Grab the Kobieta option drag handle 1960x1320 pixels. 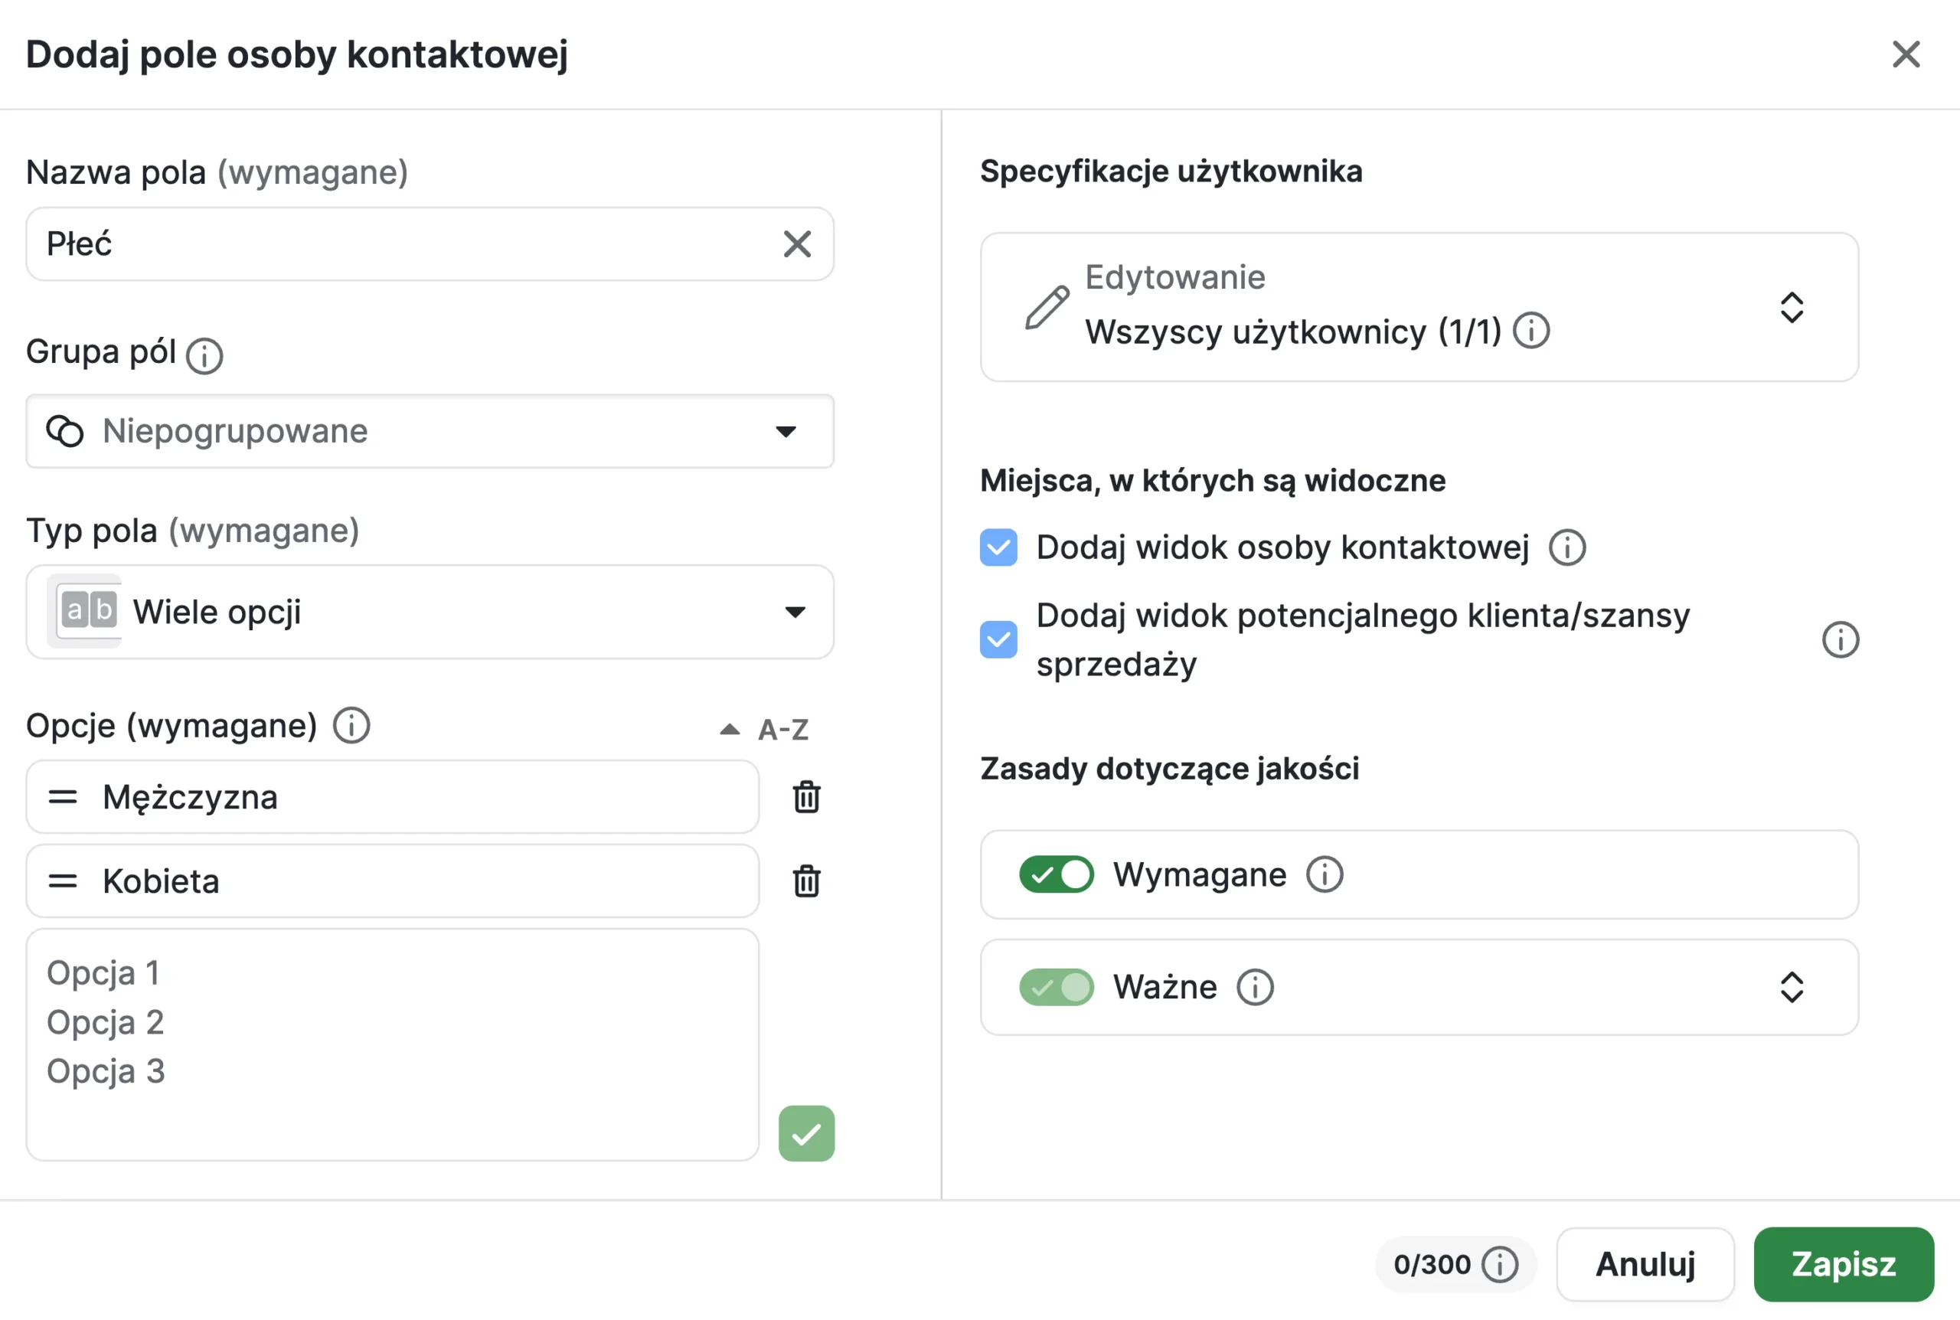point(63,881)
